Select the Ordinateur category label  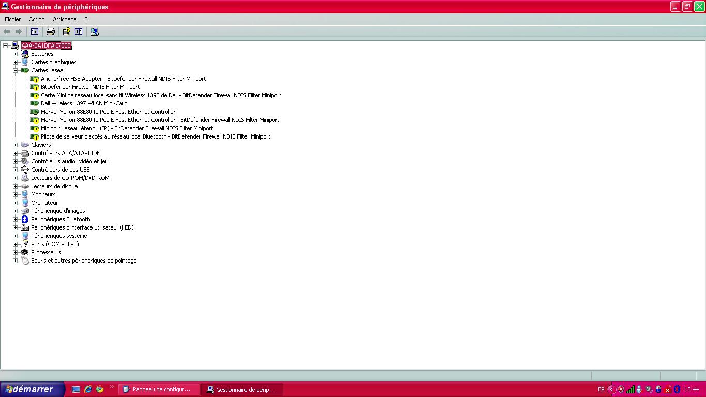tap(44, 203)
